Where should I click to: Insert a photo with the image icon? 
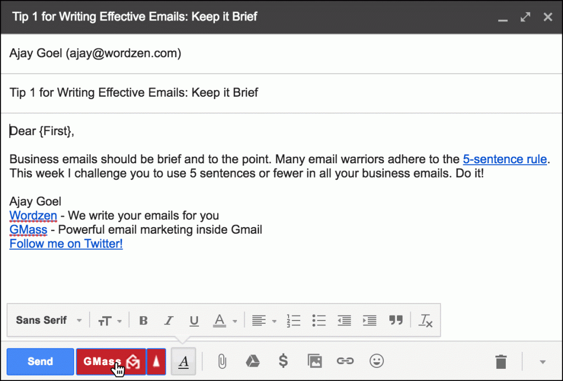tap(314, 361)
